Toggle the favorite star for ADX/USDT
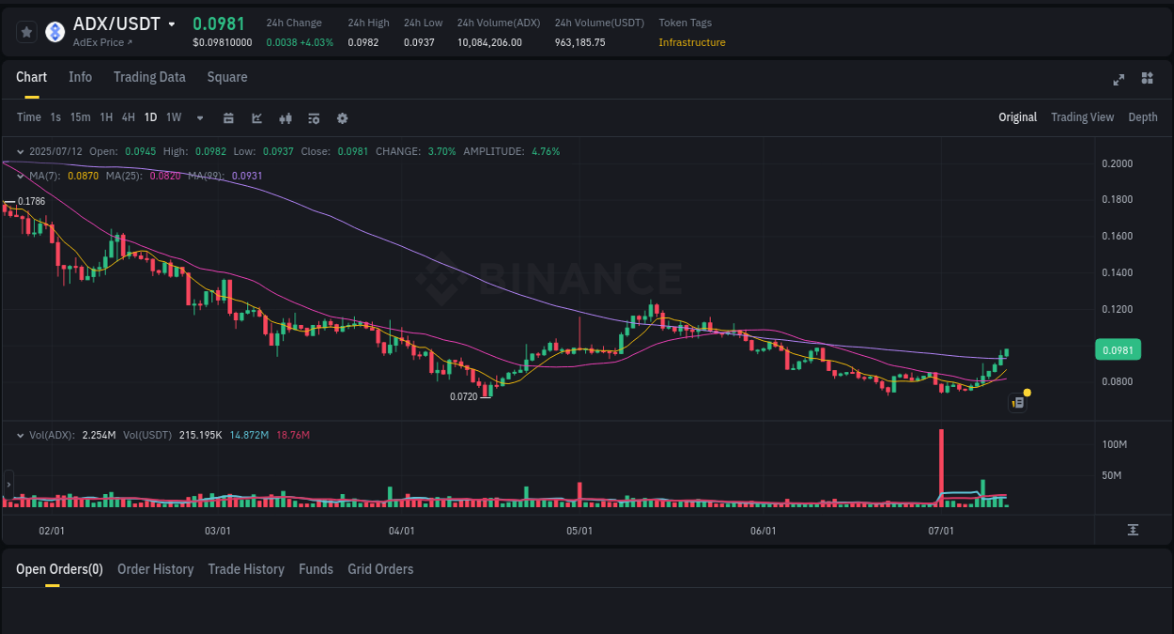Image resolution: width=1174 pixels, height=634 pixels. [26, 31]
